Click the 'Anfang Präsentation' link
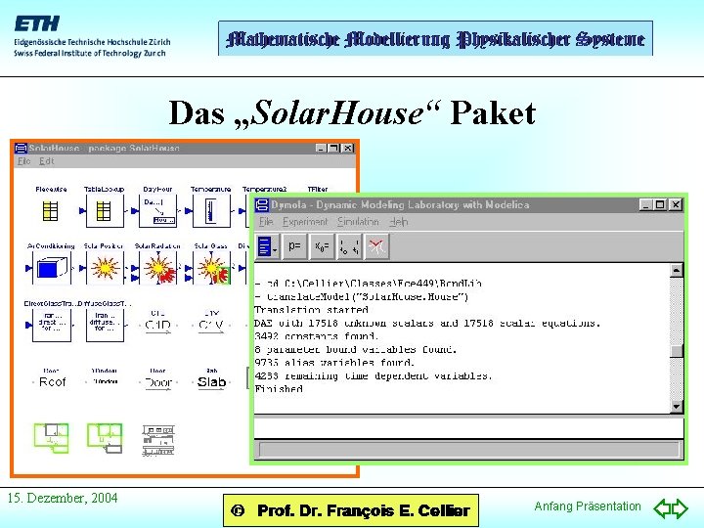The width and height of the screenshot is (704, 528). click(588, 506)
